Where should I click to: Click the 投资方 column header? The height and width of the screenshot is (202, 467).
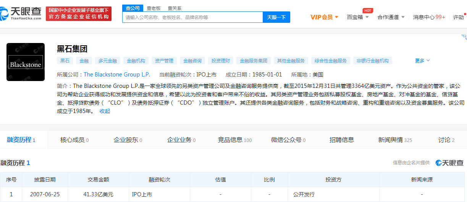[x=333, y=180]
